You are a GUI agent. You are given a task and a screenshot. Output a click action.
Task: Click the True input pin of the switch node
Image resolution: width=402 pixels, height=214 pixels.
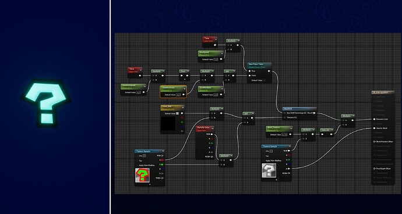(x=249, y=71)
